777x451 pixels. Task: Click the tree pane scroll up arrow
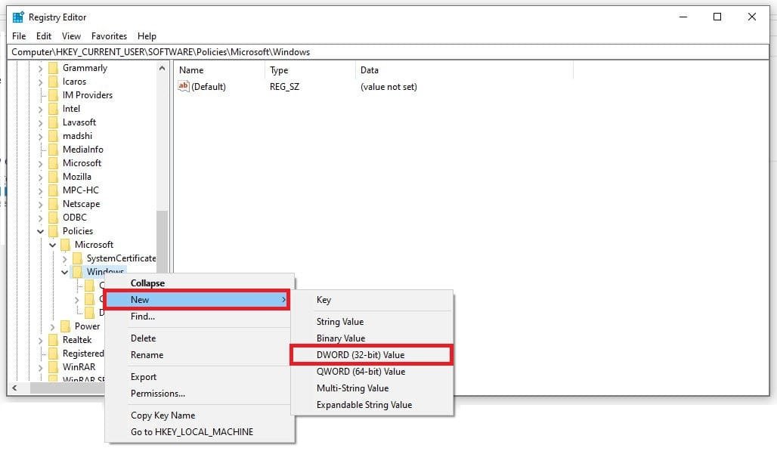163,68
